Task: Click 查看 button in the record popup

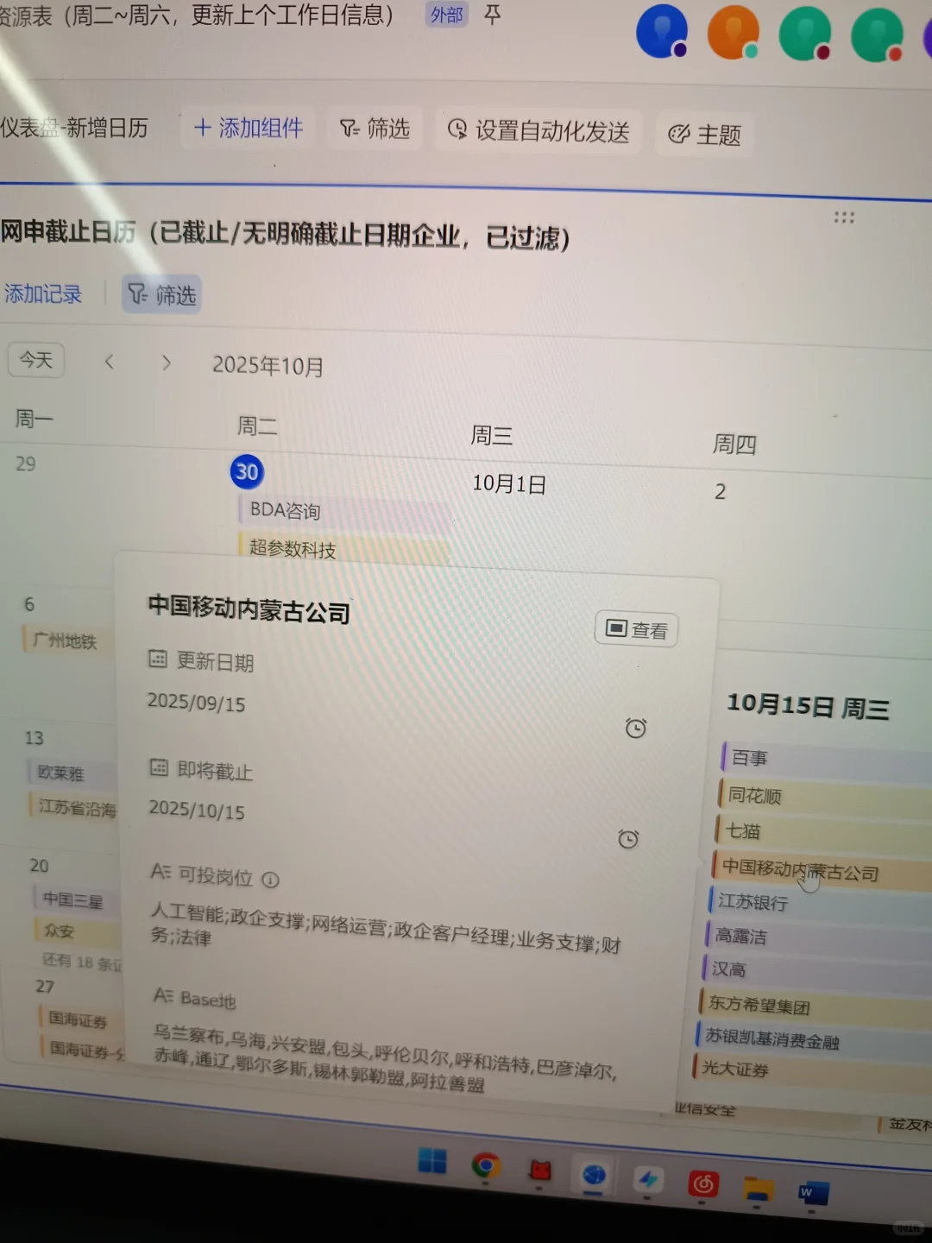Action: (x=637, y=629)
